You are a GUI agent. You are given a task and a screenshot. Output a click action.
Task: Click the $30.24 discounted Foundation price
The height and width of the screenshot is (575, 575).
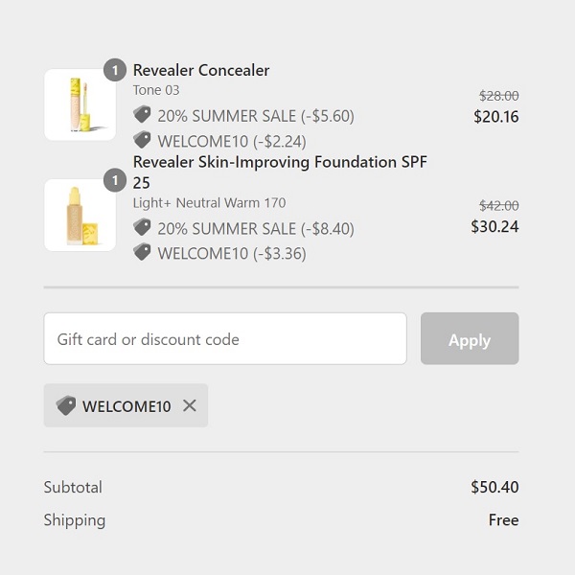tap(494, 226)
